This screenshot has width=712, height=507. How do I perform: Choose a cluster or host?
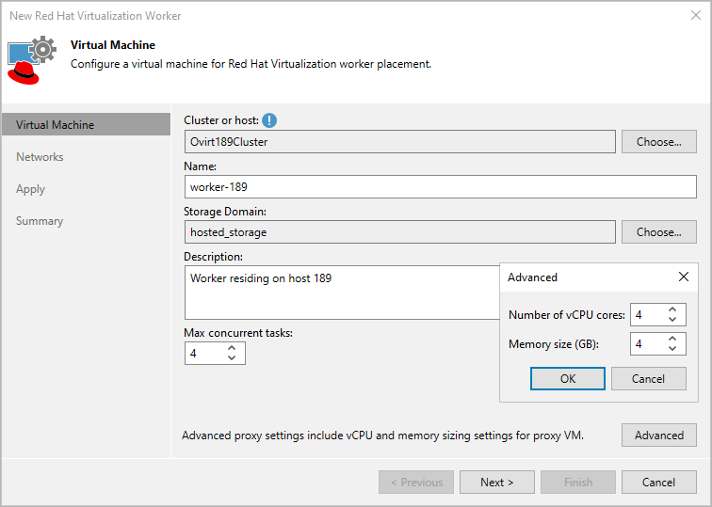pyautogui.click(x=659, y=141)
